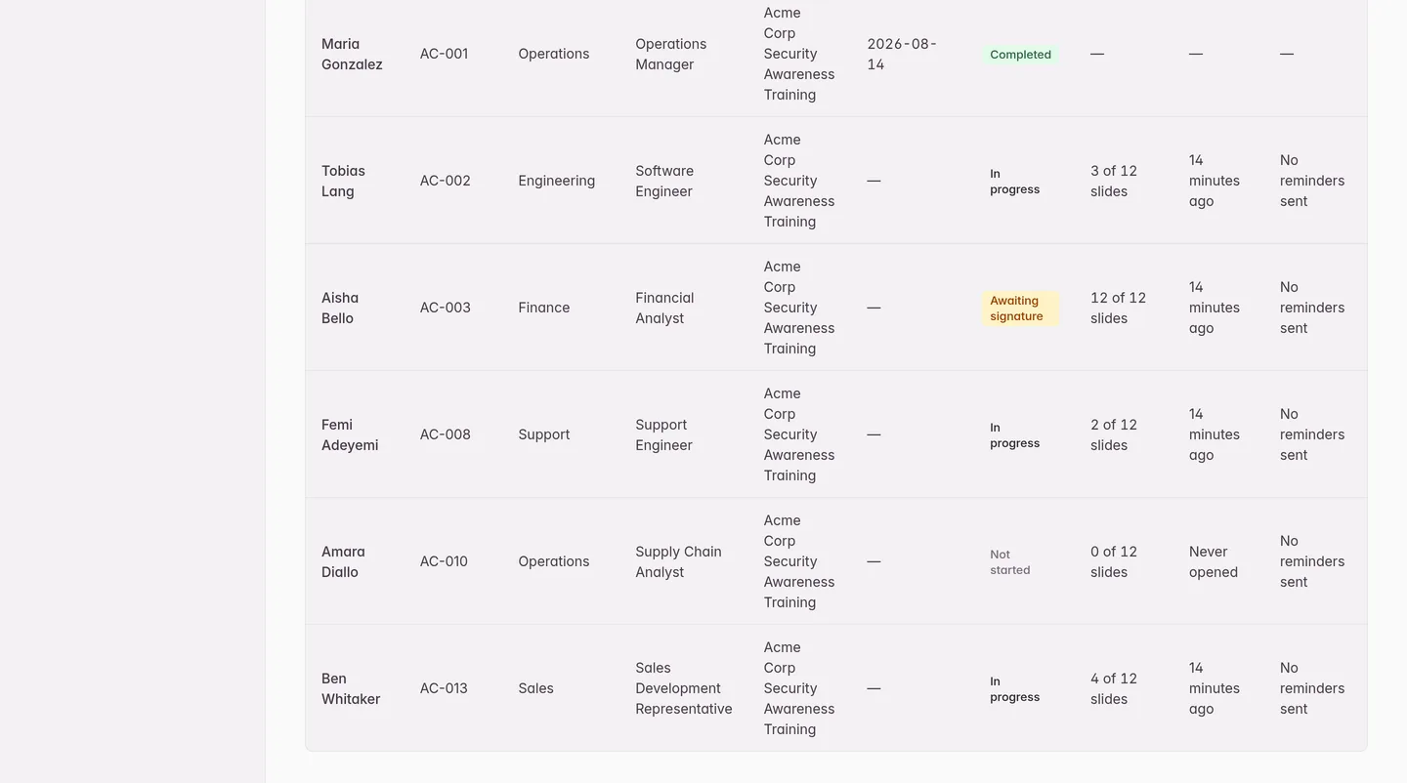This screenshot has height=783, width=1407.
Task: Click Sales Development Representative job title
Action: coord(684,688)
